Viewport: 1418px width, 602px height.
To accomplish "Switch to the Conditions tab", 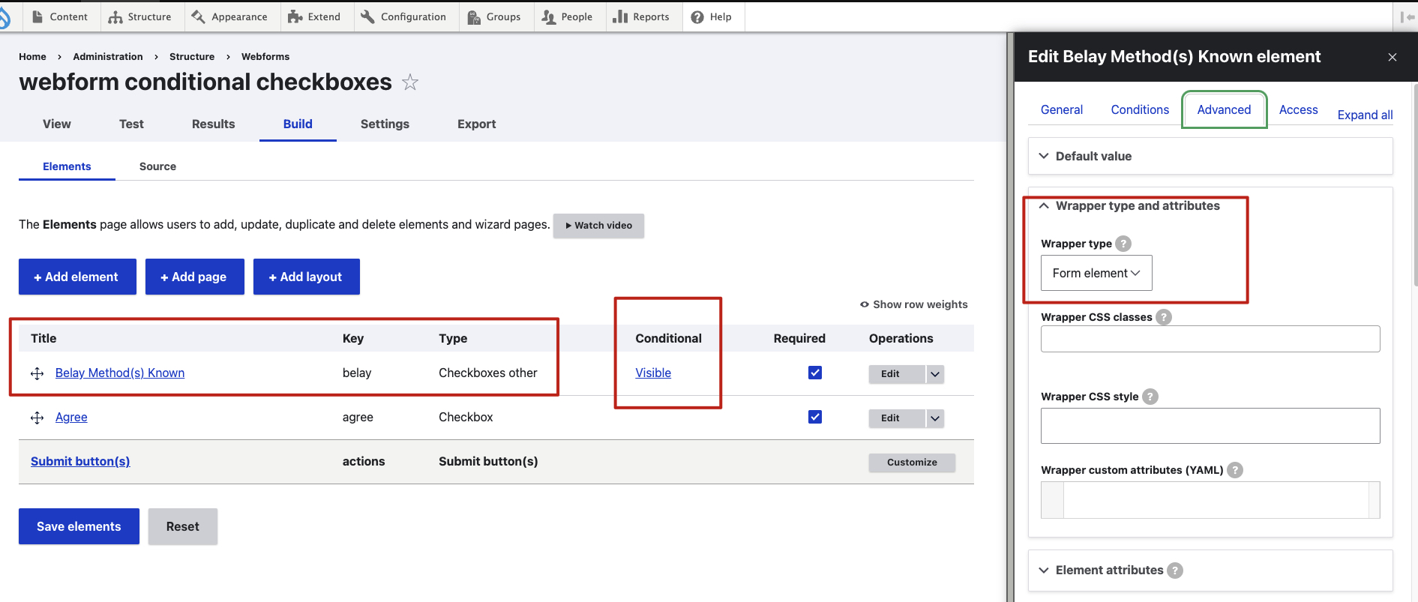I will click(x=1139, y=109).
